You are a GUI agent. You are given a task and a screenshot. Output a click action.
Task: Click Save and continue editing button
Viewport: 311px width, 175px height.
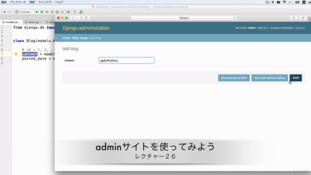[270, 78]
